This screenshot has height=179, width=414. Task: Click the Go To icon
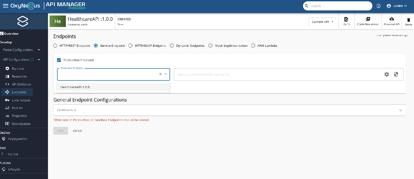[346, 19]
